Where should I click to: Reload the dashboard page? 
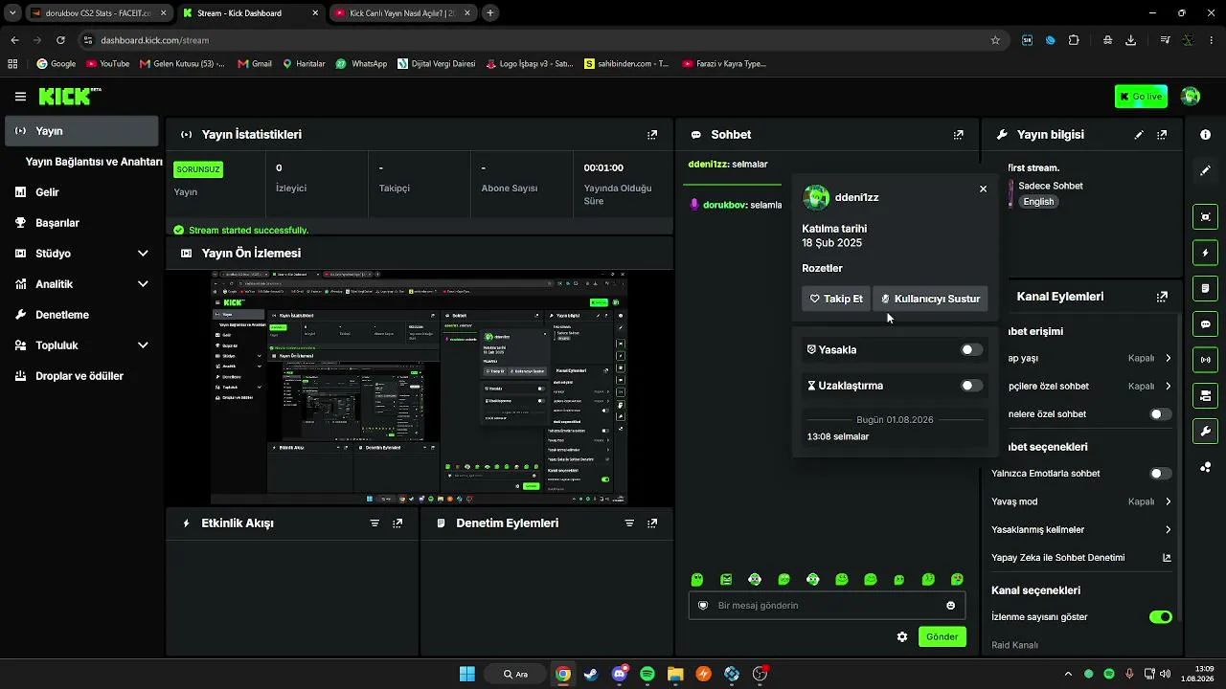60,40
